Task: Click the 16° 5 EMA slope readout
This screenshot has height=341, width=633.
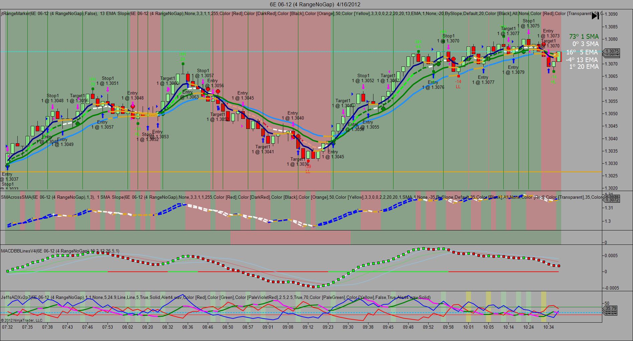Action: pyautogui.click(x=582, y=52)
